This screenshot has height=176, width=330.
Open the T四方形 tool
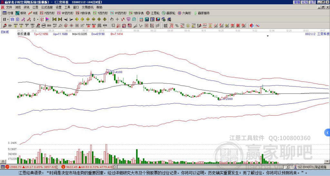(x=101, y=13)
